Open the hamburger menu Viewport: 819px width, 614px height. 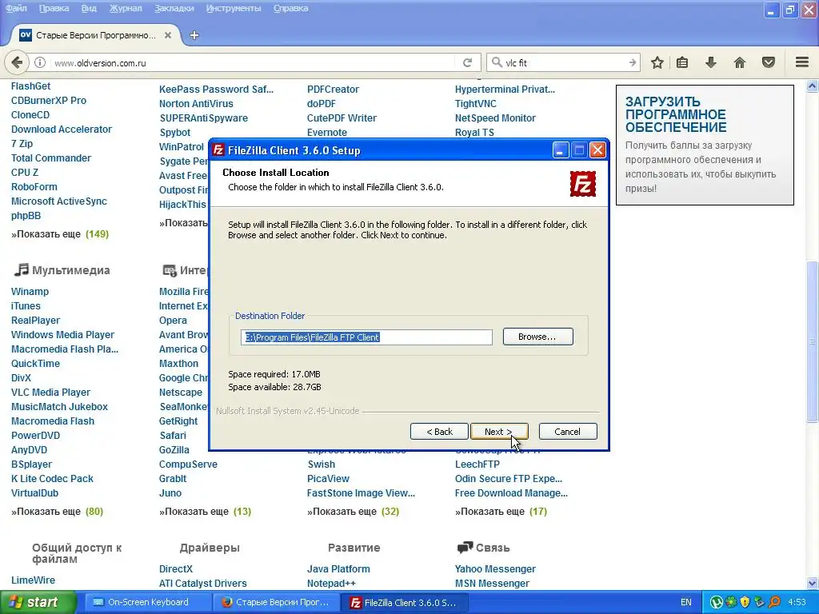802,62
